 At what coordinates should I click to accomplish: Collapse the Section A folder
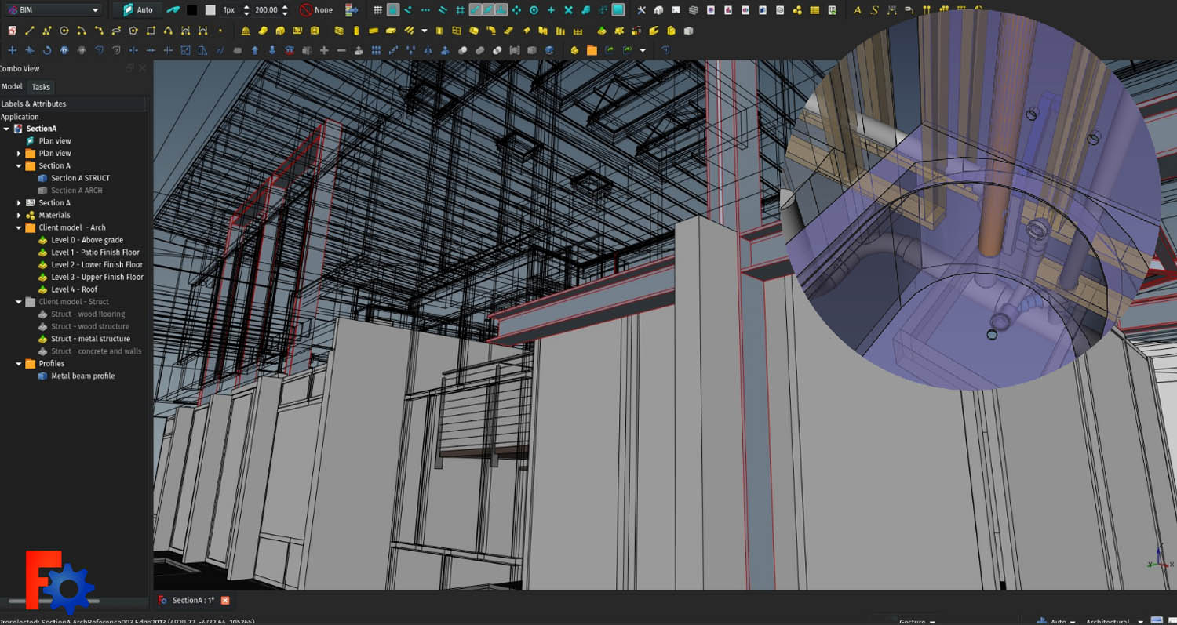(x=19, y=166)
